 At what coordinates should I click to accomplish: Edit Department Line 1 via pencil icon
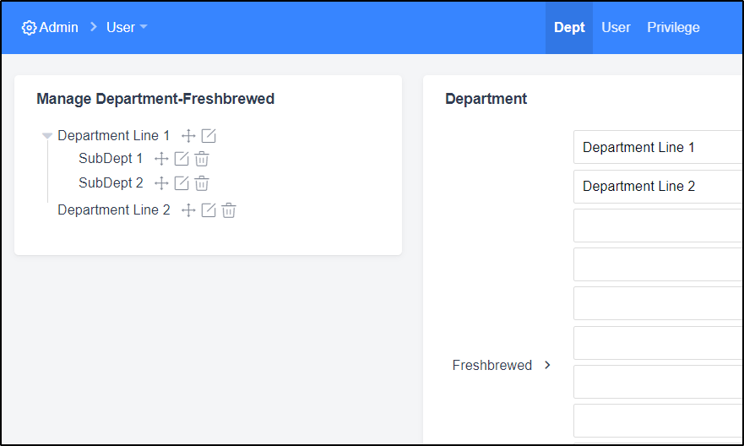pos(209,136)
